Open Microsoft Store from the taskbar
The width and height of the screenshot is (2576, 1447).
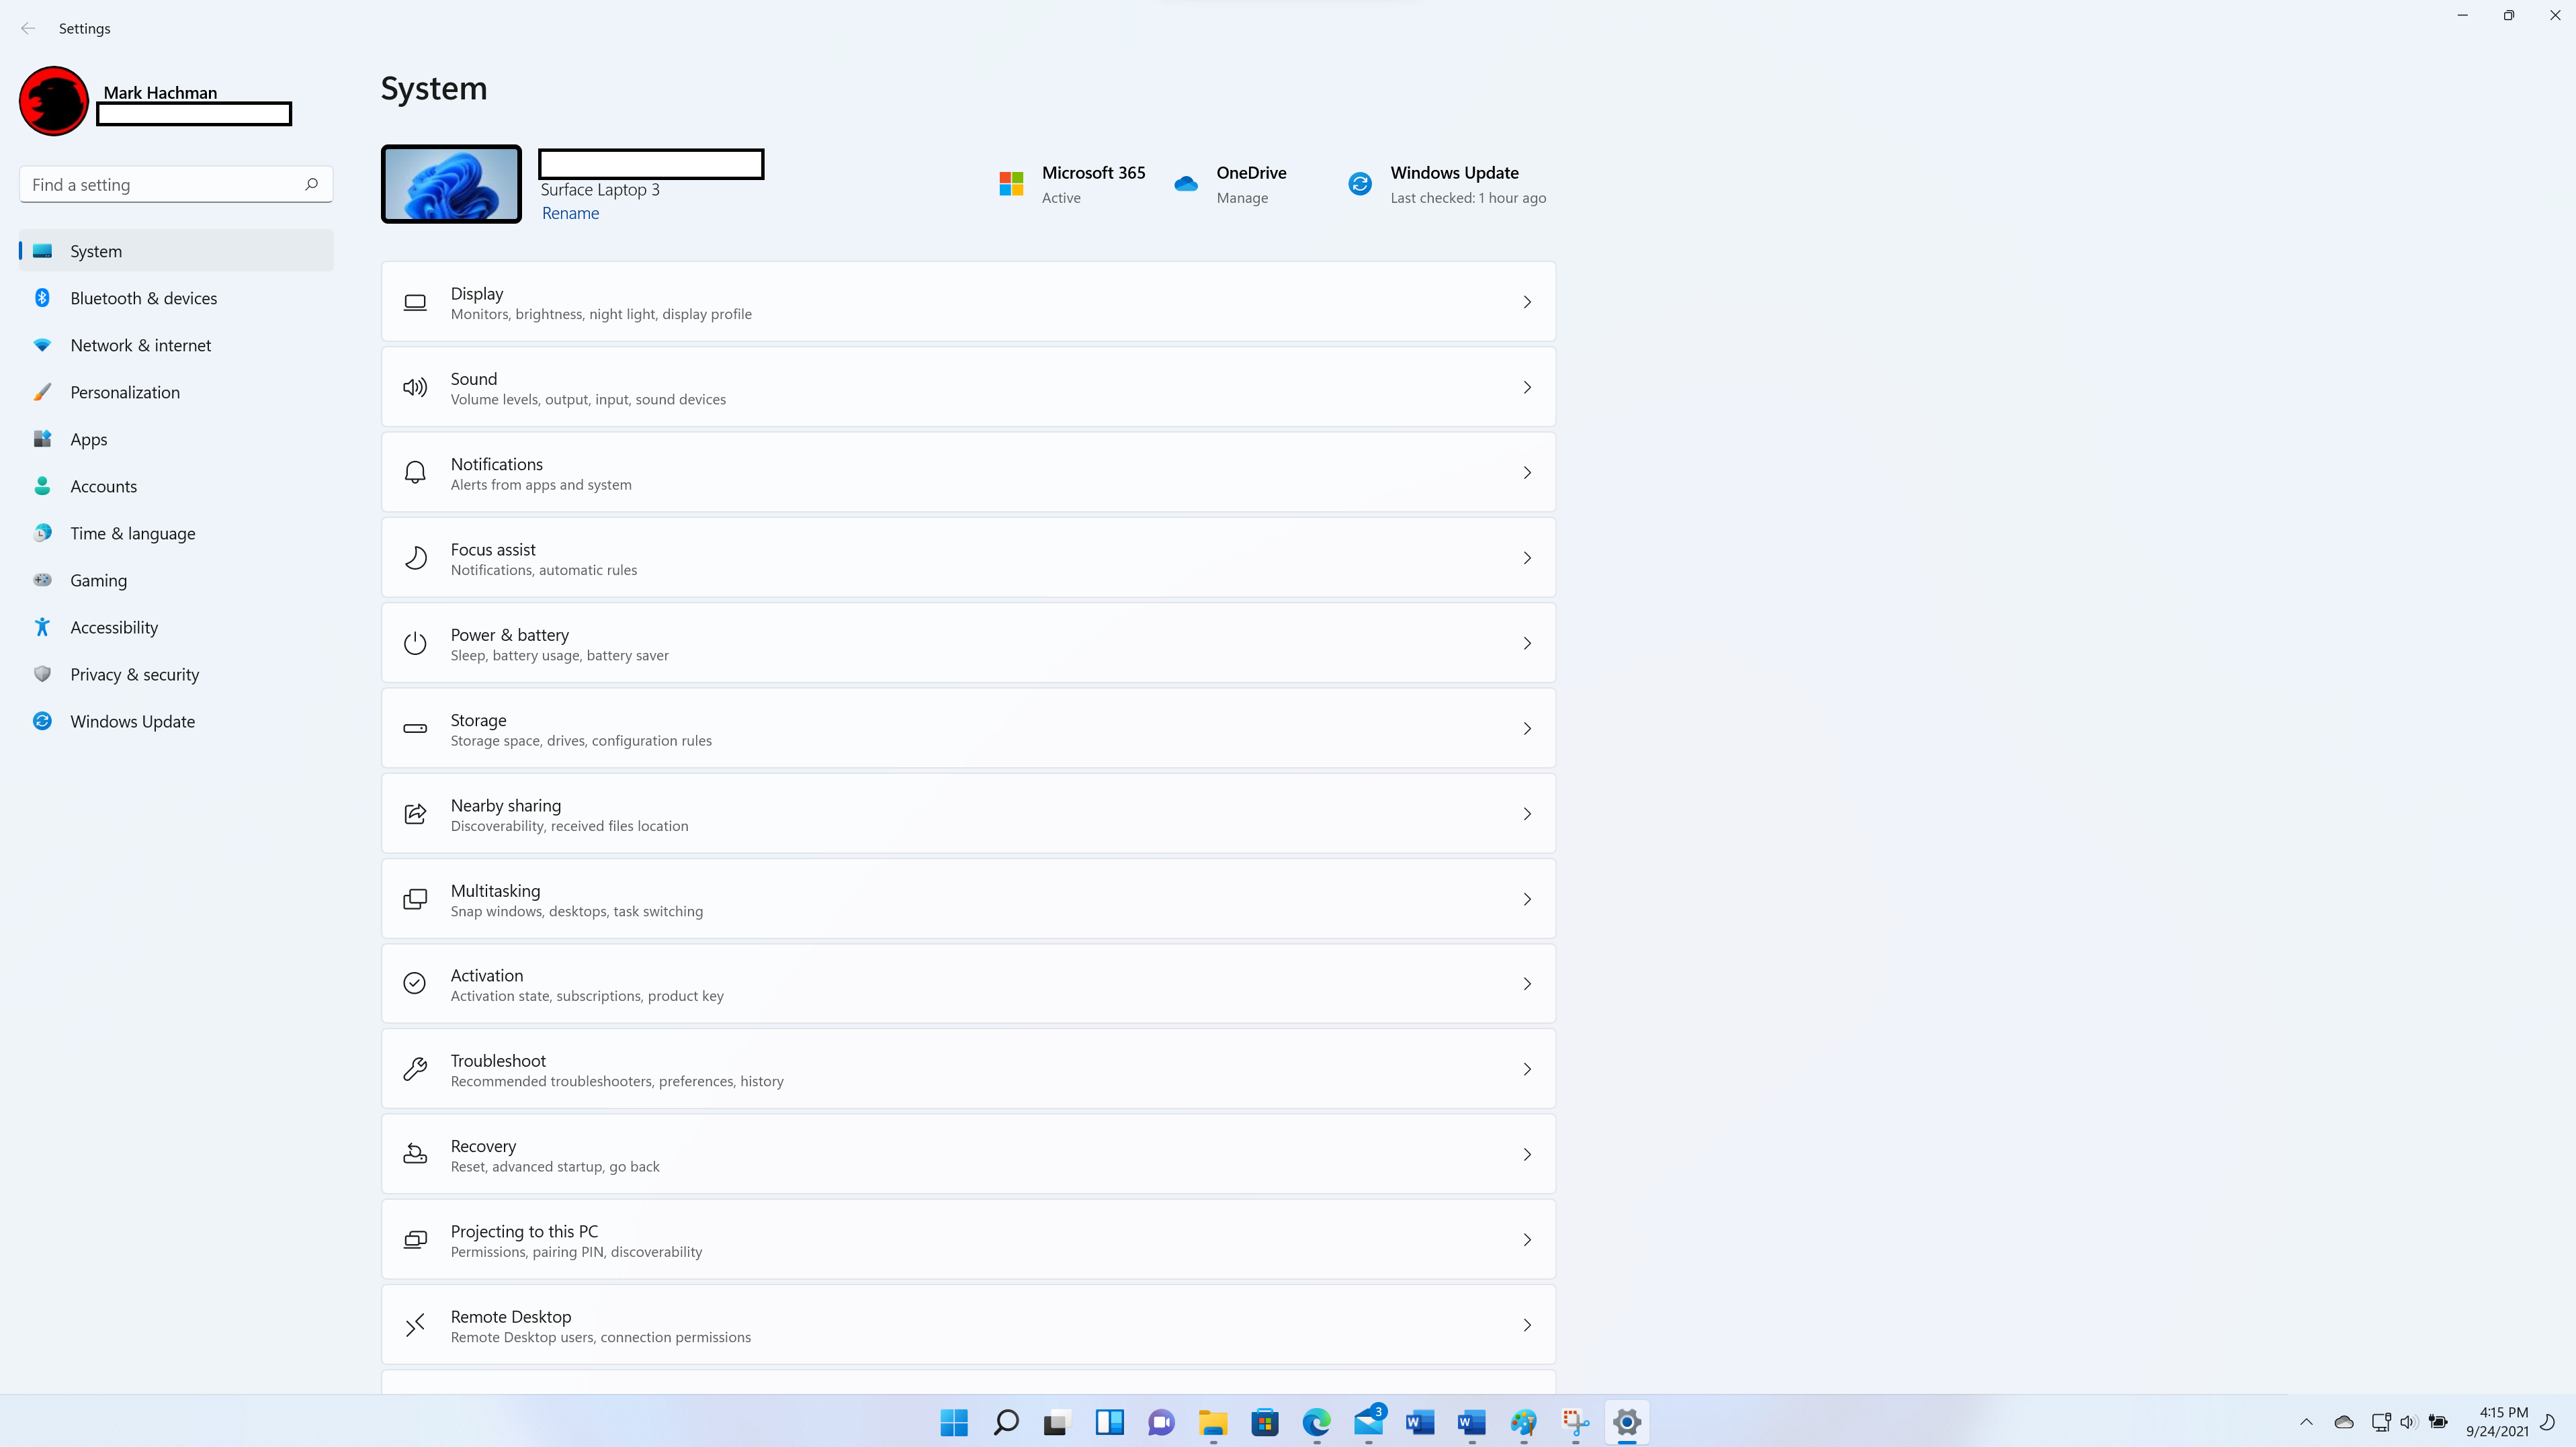[x=1265, y=1422]
